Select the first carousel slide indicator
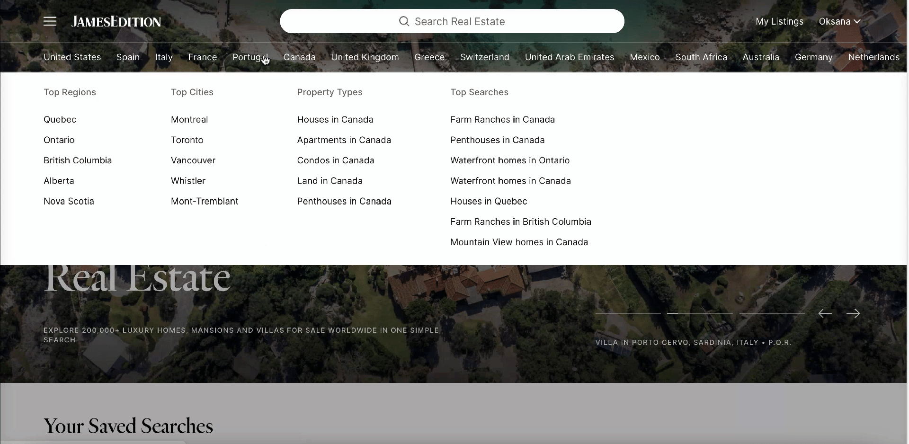The width and height of the screenshot is (909, 444). pos(628,313)
